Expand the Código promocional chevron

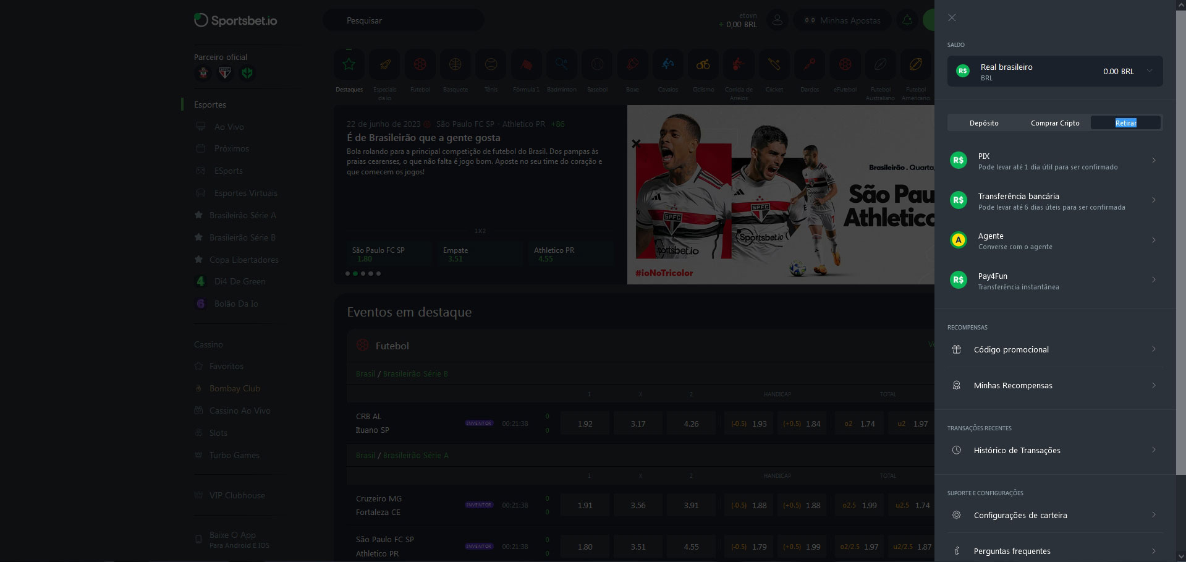[1153, 349]
